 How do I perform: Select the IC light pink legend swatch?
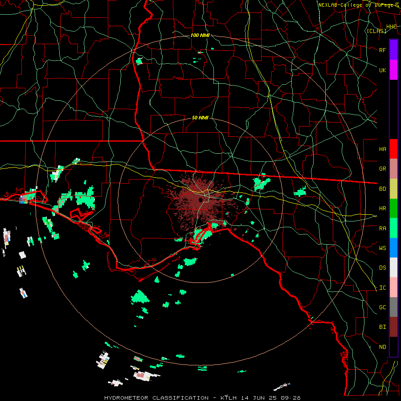coord(393,287)
